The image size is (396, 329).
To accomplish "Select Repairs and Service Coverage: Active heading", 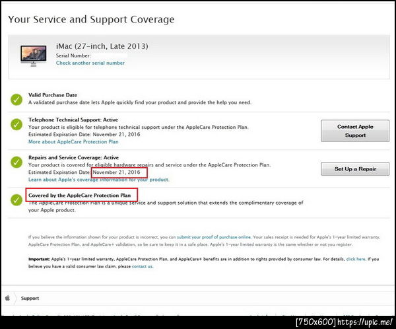I will (x=73, y=157).
